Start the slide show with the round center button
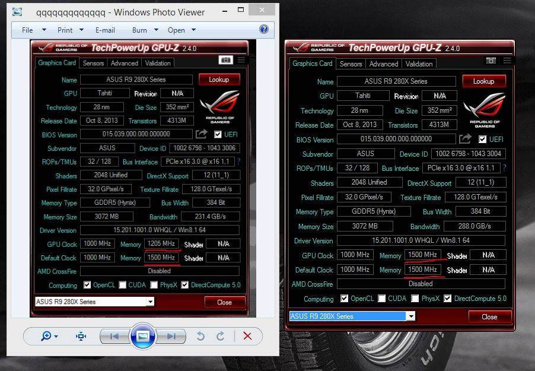Image resolution: width=535 pixels, height=371 pixels. [142, 336]
